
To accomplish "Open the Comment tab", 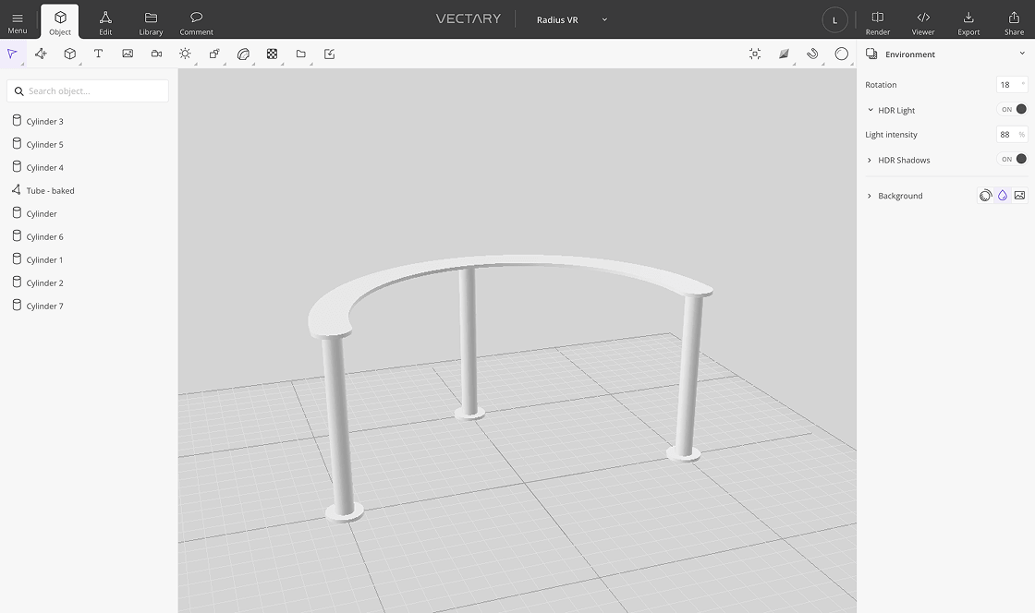I will [196, 22].
